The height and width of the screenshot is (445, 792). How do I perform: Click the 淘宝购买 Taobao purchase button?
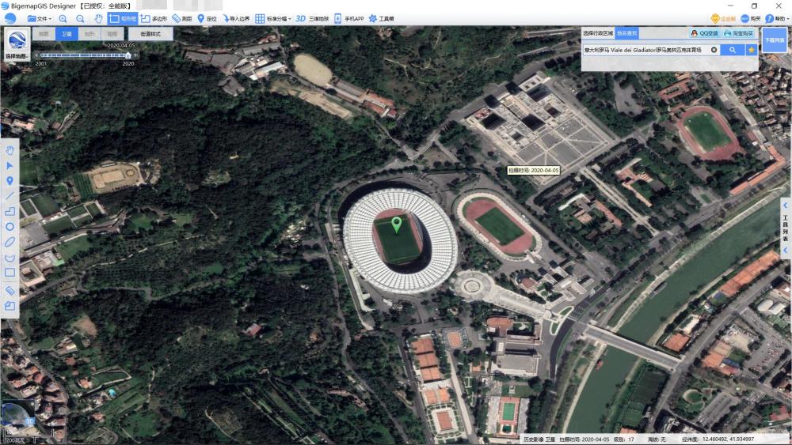pos(738,33)
